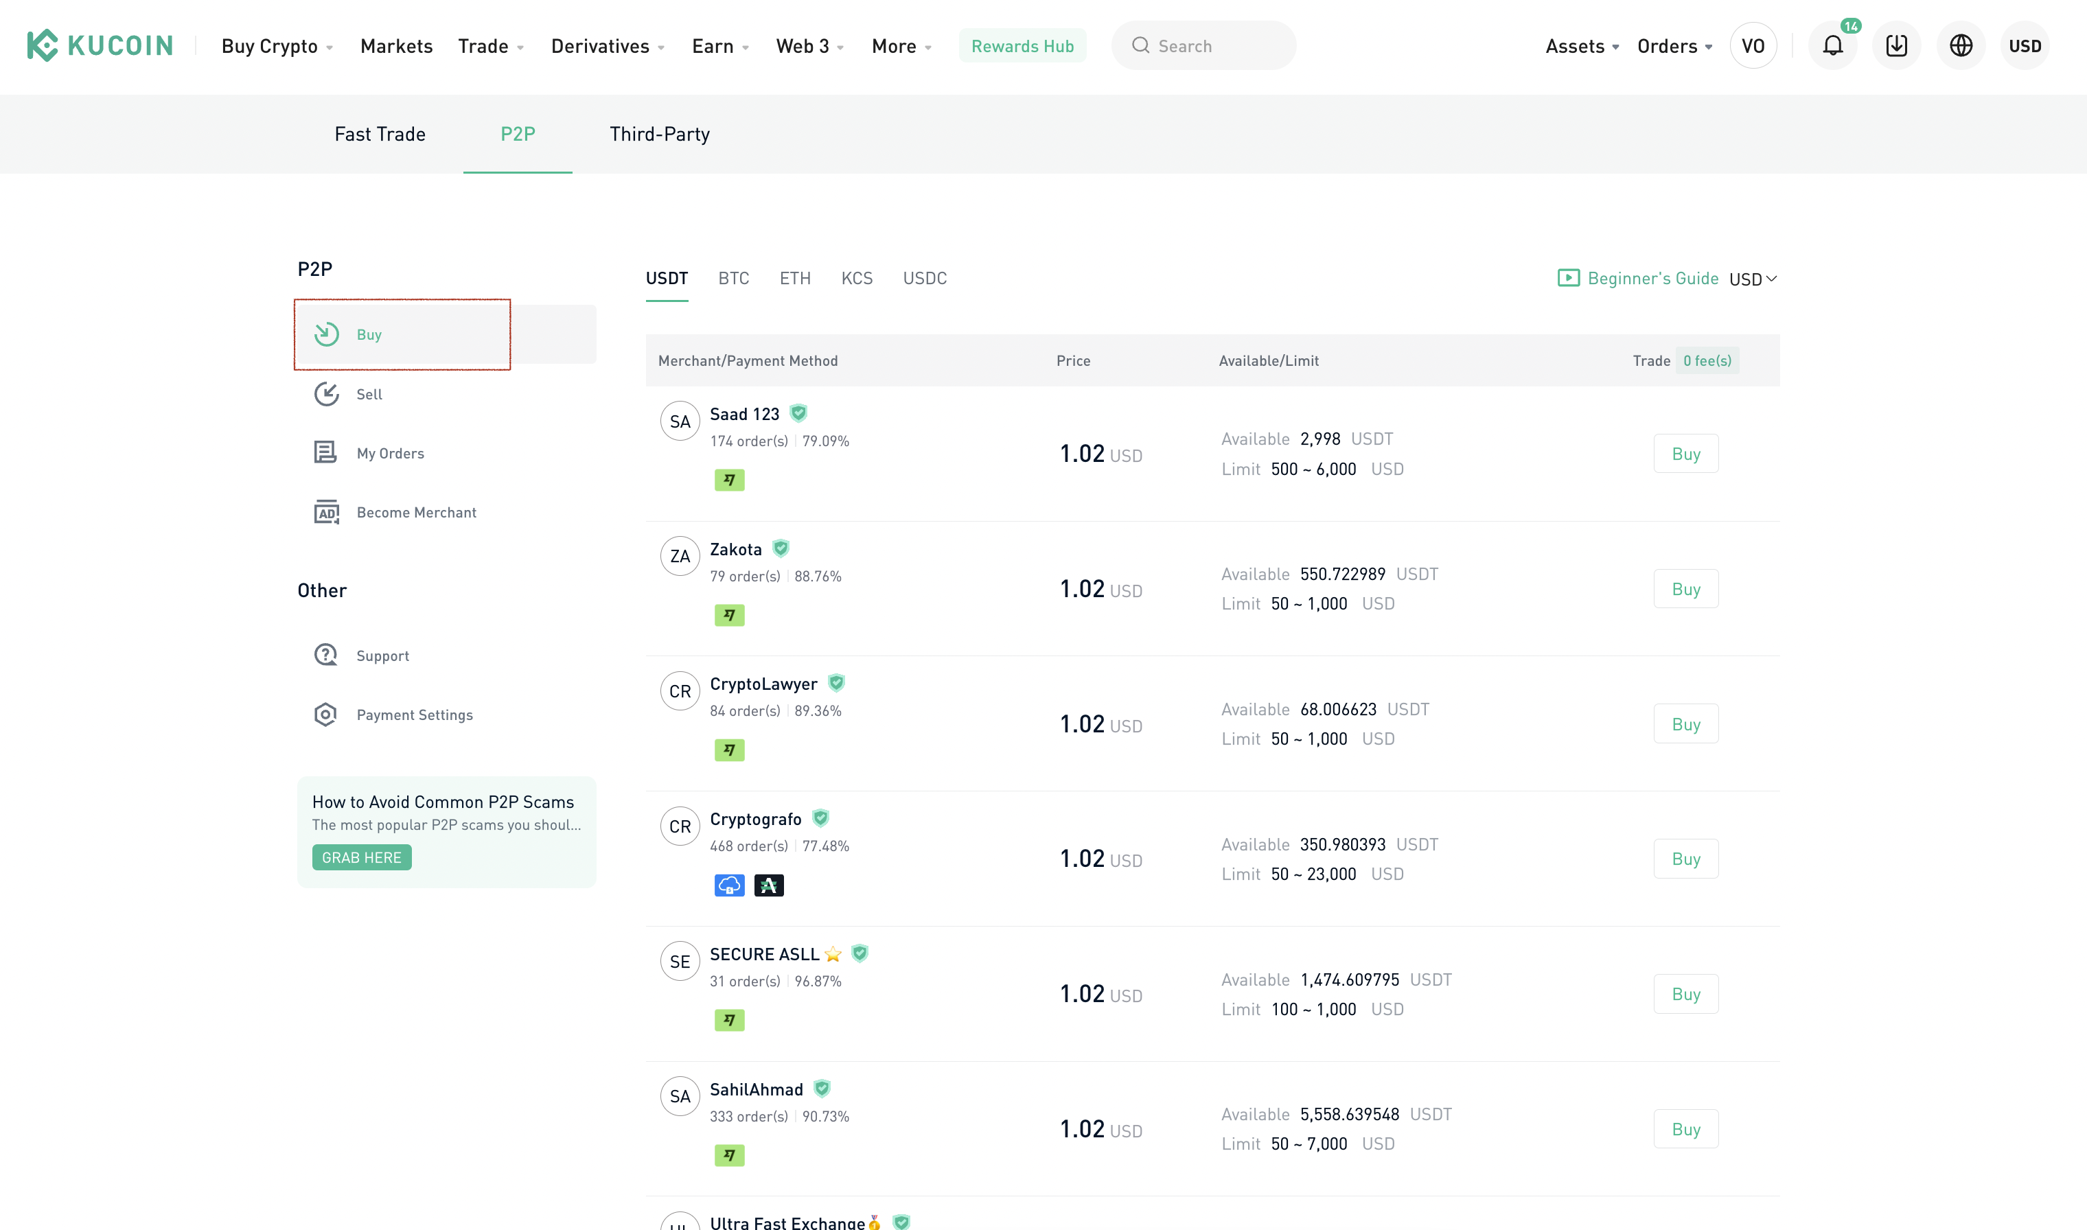
Task: Toggle the Rewards Hub menu item
Action: (x=1022, y=45)
